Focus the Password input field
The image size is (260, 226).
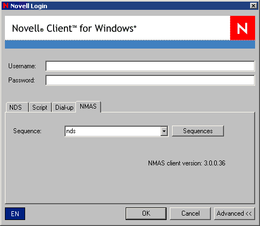click(150, 80)
